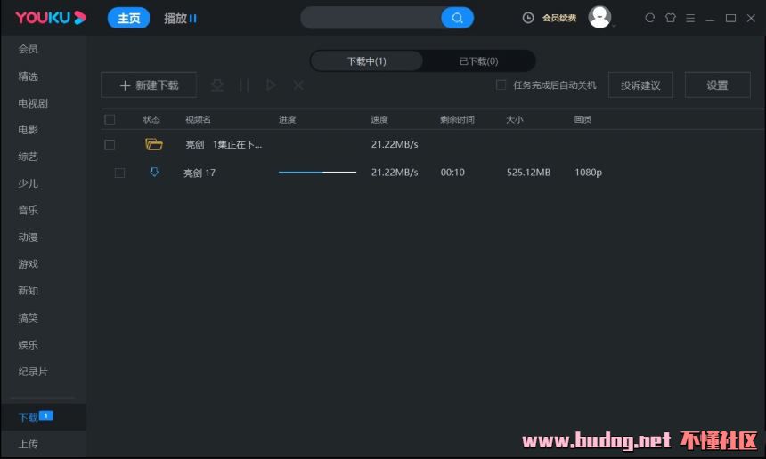
Task: Click the 视频名 column header
Action: pos(198,119)
